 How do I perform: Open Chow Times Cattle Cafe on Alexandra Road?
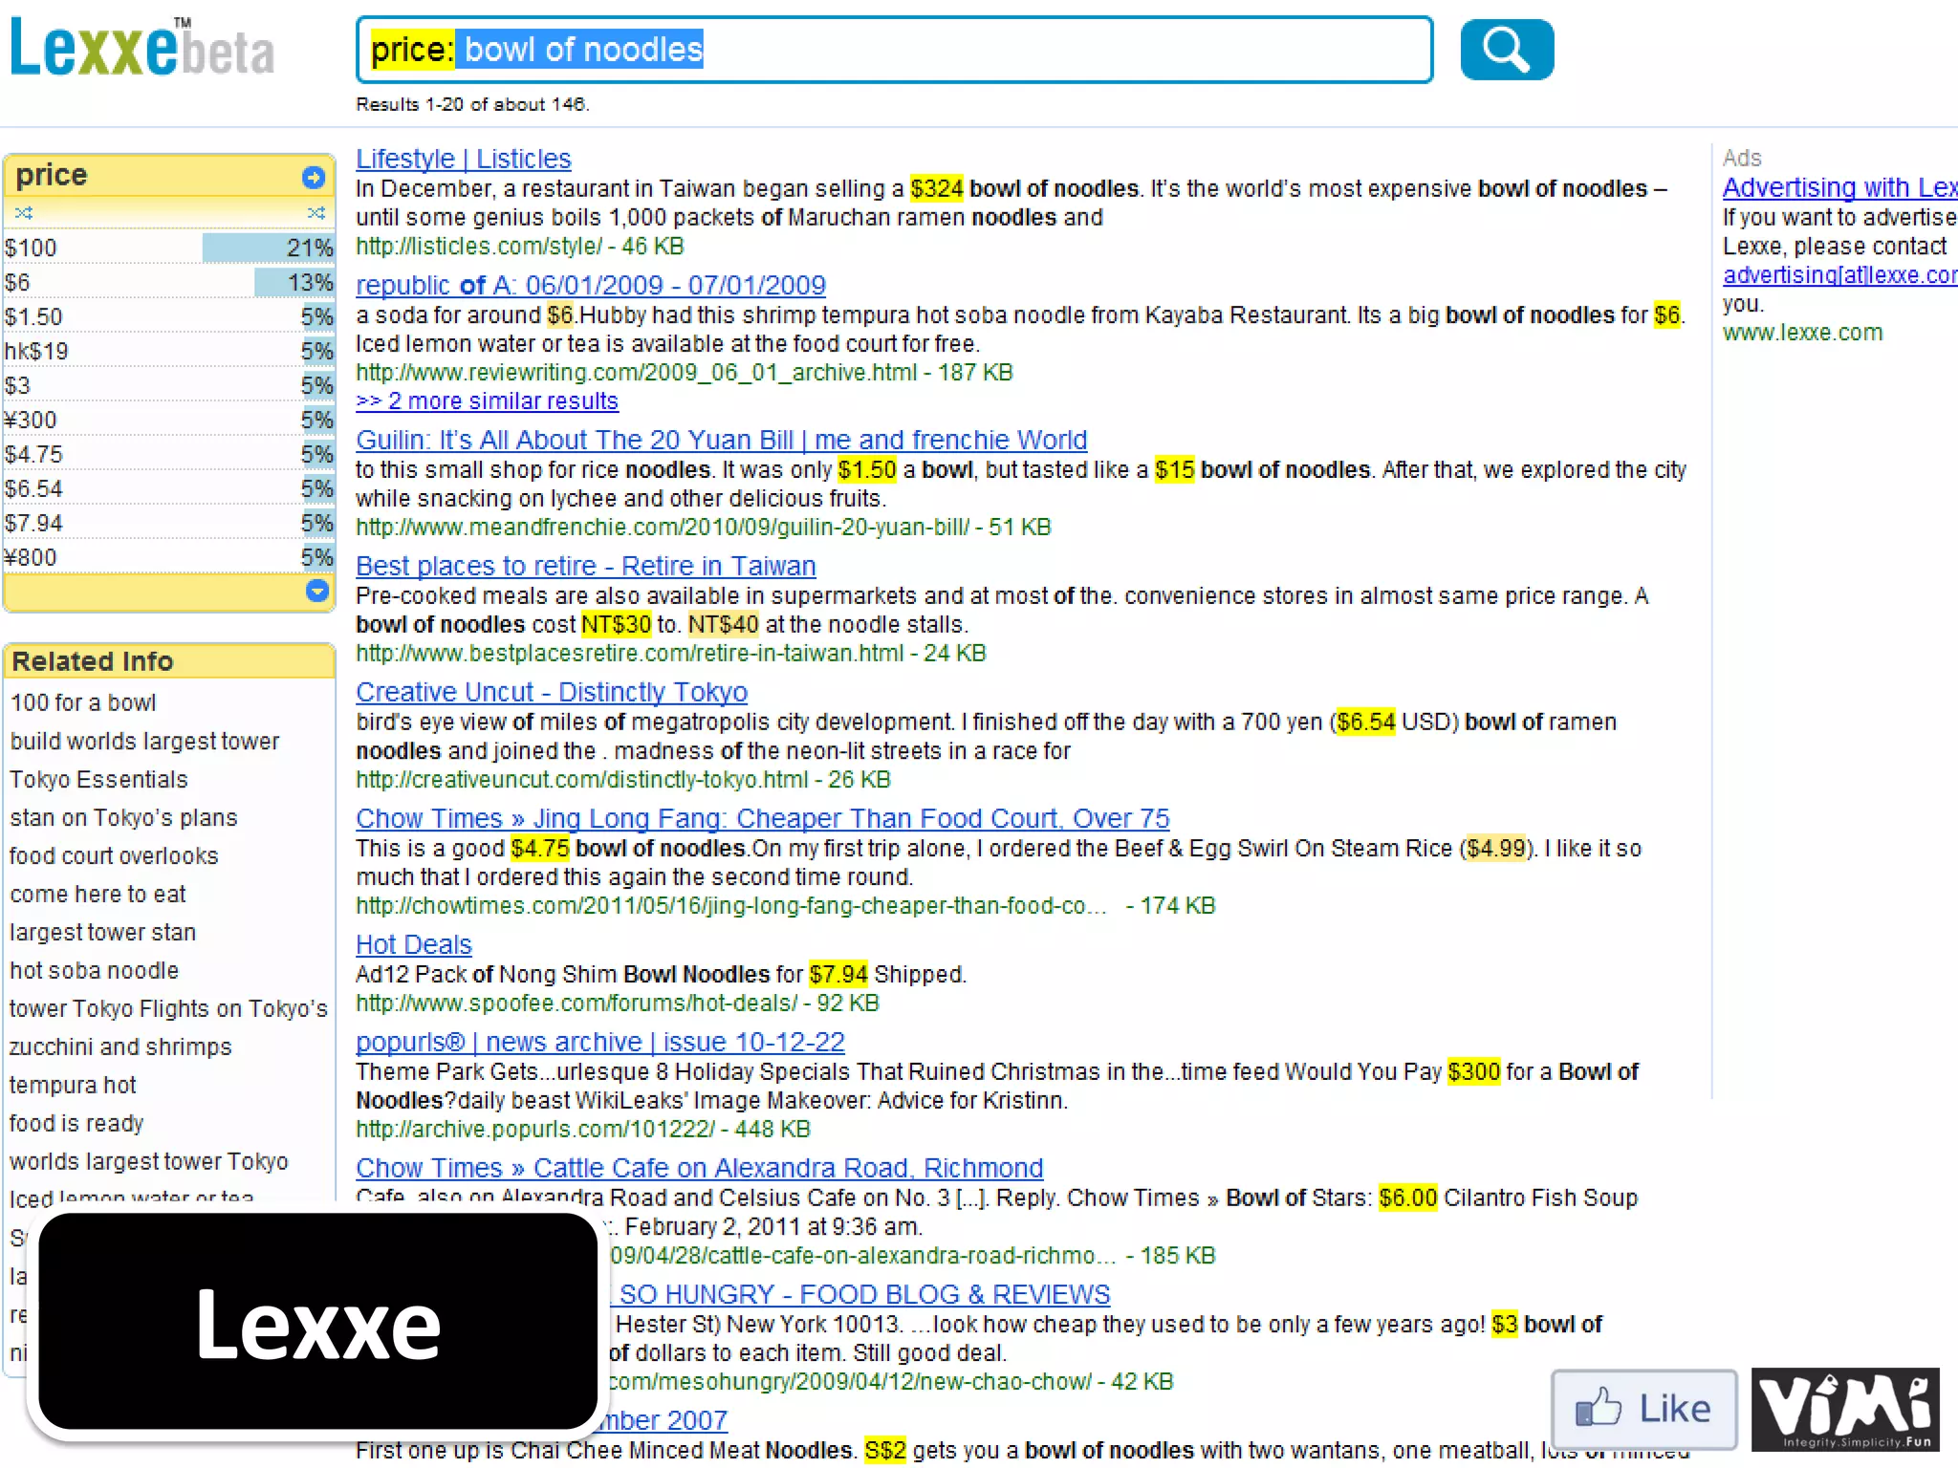point(700,1168)
